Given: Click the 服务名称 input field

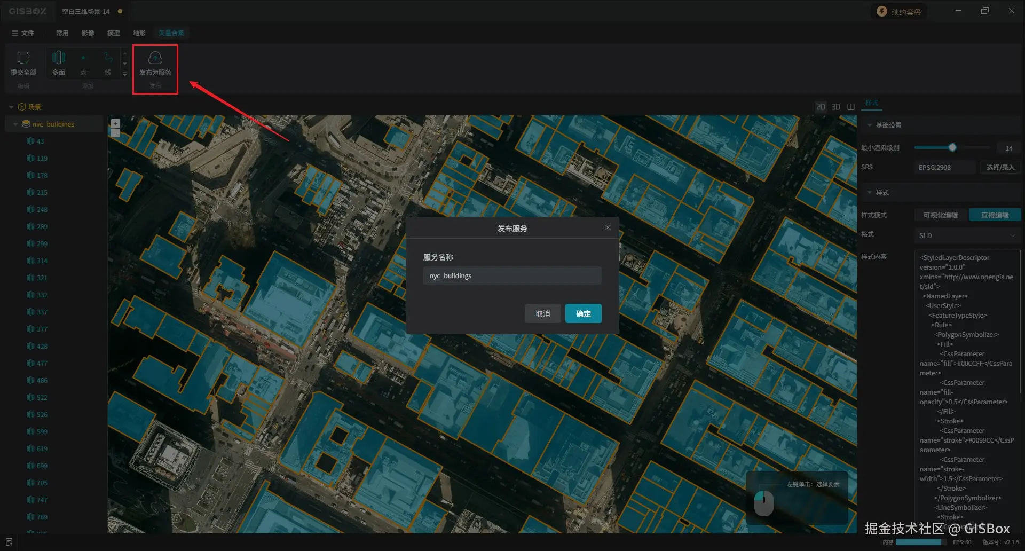Looking at the screenshot, I should (x=512, y=275).
